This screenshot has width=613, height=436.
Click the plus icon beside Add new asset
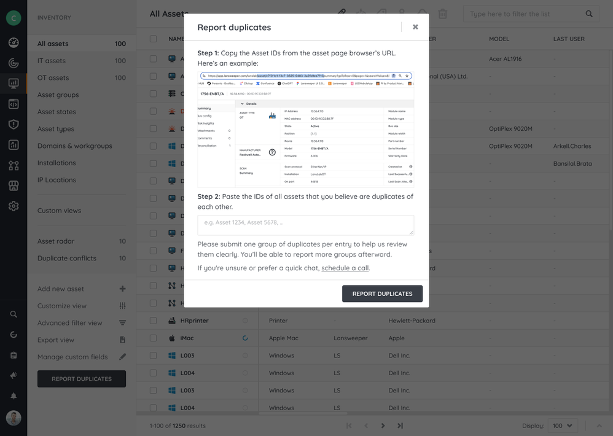122,289
